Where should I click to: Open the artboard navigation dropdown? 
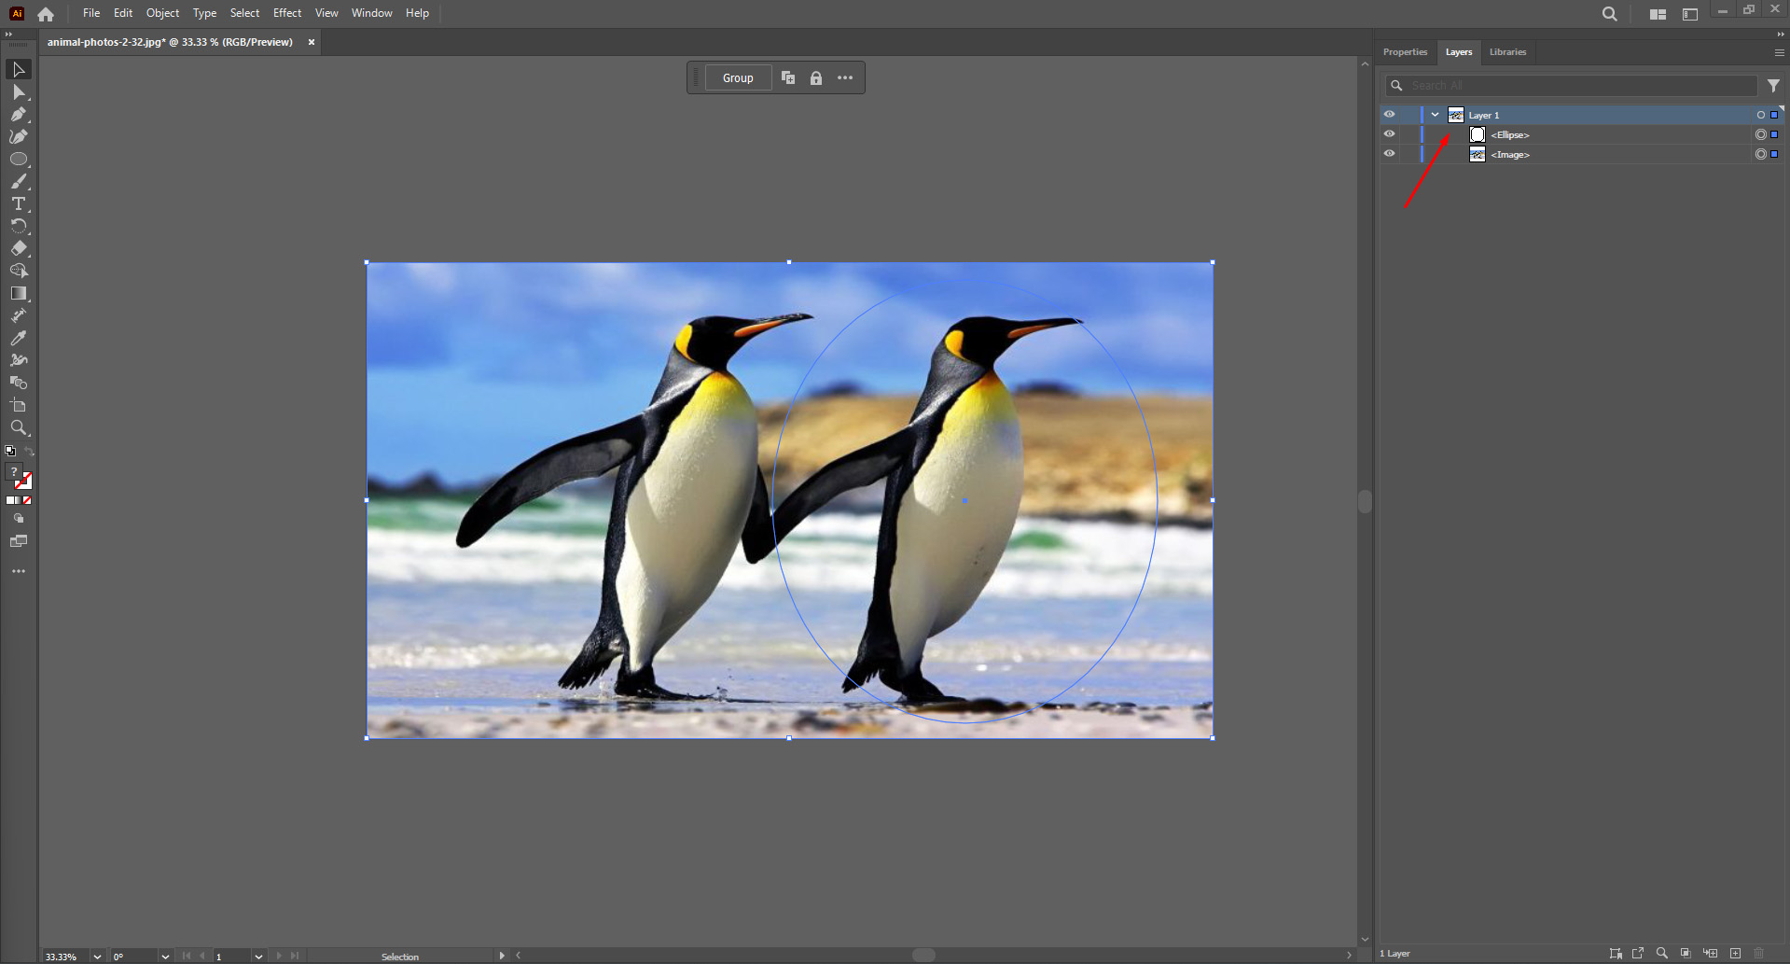257,956
